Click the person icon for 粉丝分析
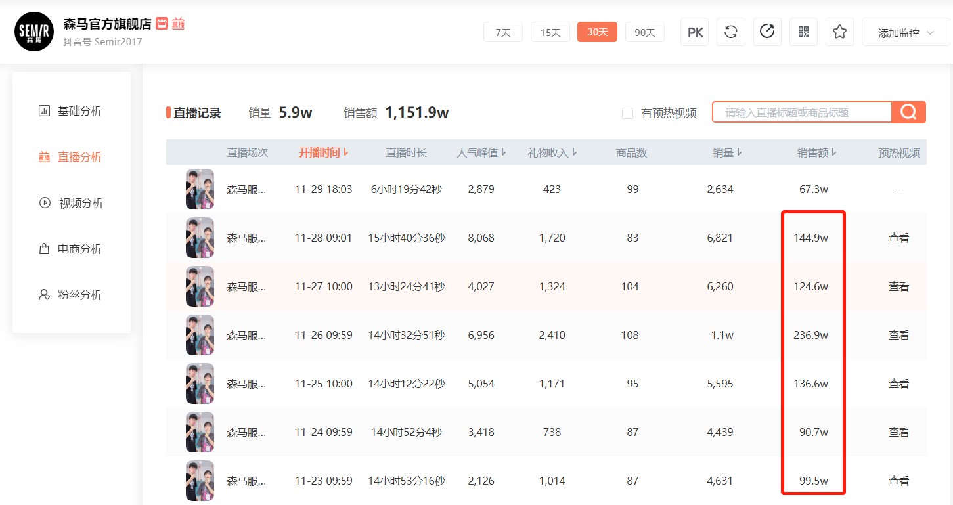This screenshot has width=953, height=505. click(x=44, y=295)
